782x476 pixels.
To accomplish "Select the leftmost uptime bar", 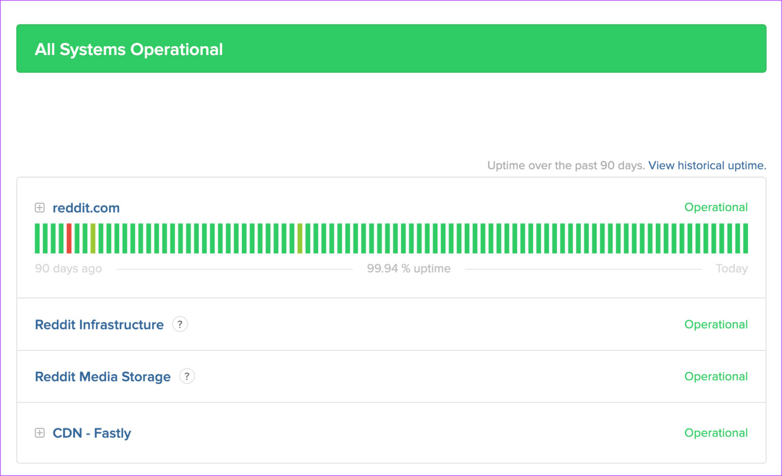I will 37,238.
